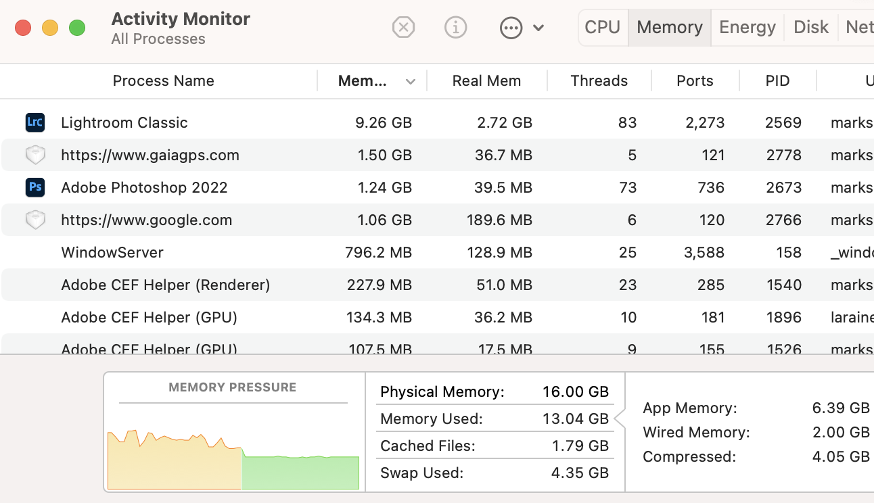Sort by Real Mem column header
The height and width of the screenshot is (503, 874).
pyautogui.click(x=486, y=81)
